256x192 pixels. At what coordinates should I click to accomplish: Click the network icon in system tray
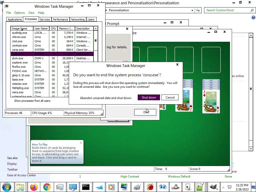[x=229, y=187]
